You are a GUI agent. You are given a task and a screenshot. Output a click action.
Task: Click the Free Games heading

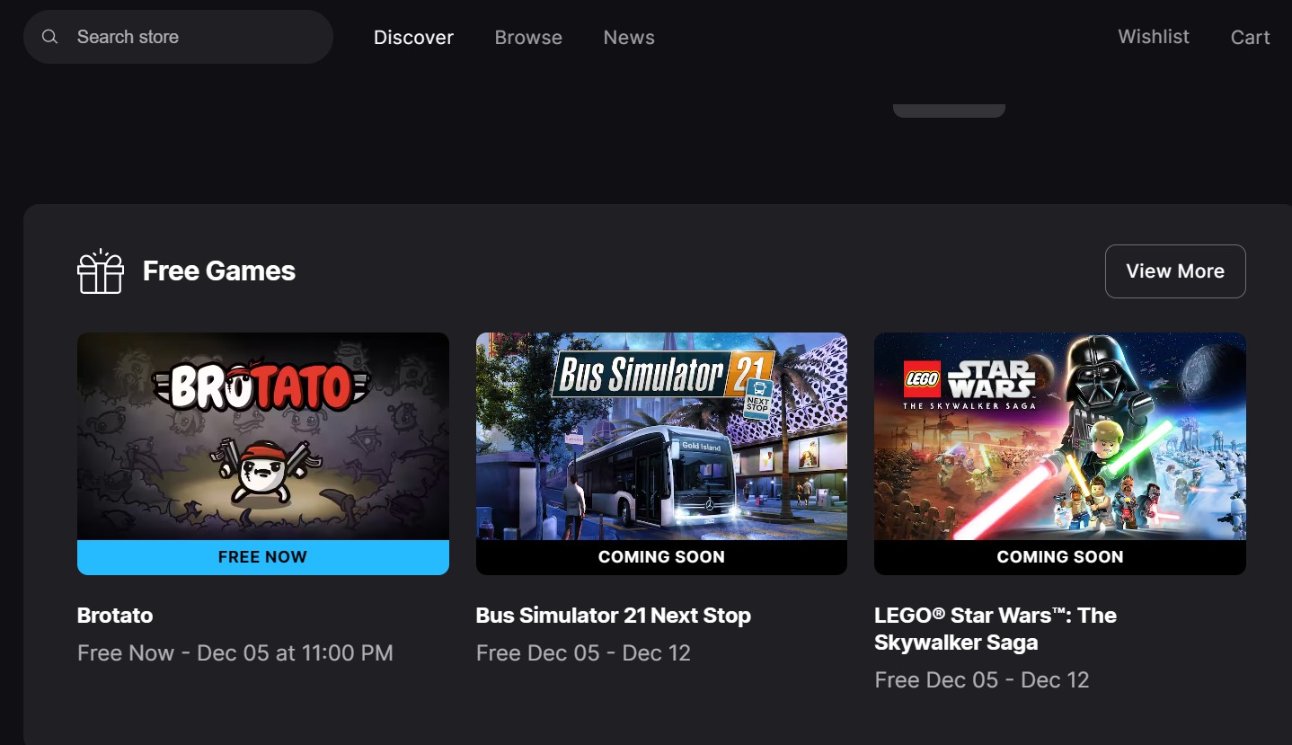tap(219, 271)
